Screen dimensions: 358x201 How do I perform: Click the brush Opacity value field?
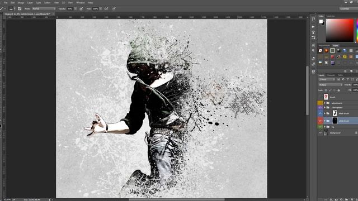click(70, 9)
